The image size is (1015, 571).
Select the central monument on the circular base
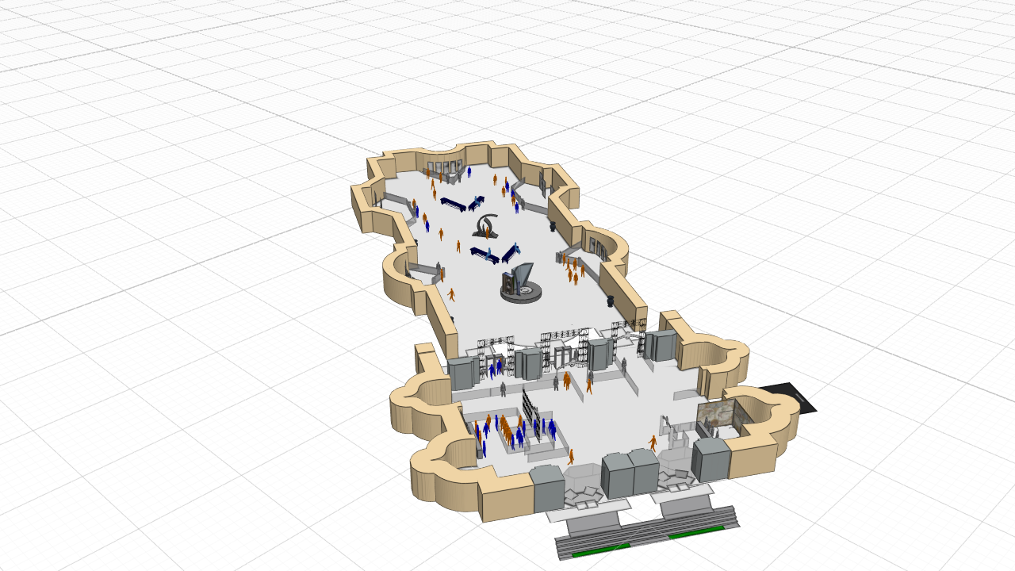point(521,282)
